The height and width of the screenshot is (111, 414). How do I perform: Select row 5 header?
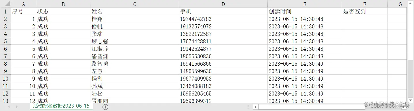[5, 41]
